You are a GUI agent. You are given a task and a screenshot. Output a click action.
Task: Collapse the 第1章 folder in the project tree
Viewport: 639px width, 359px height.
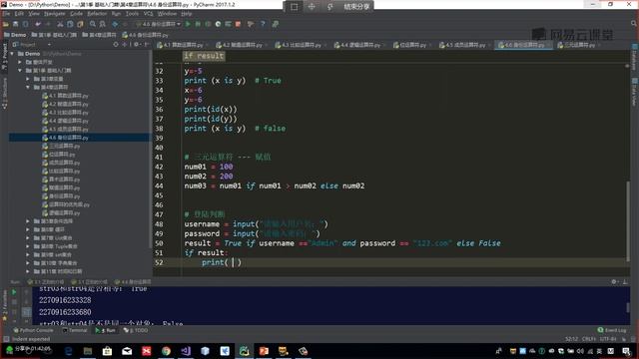click(20, 71)
